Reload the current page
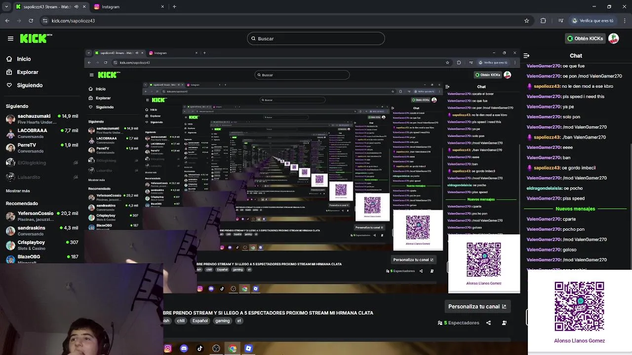The height and width of the screenshot is (355, 632). click(x=31, y=21)
